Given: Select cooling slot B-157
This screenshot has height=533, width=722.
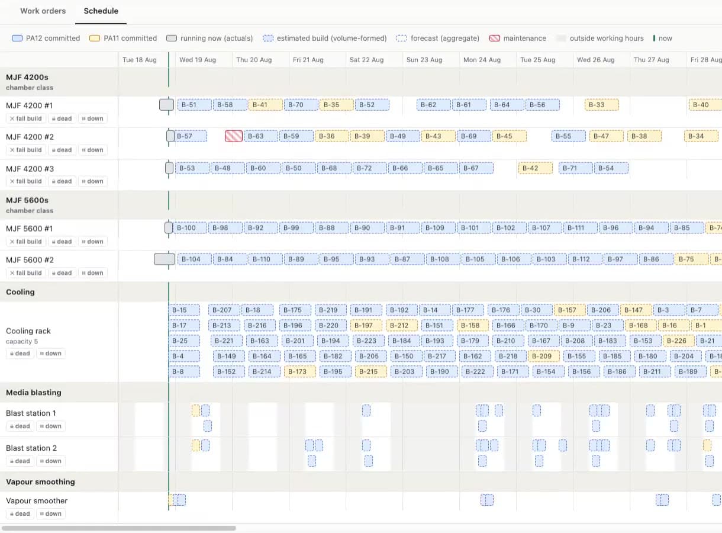Looking at the screenshot, I should point(570,310).
